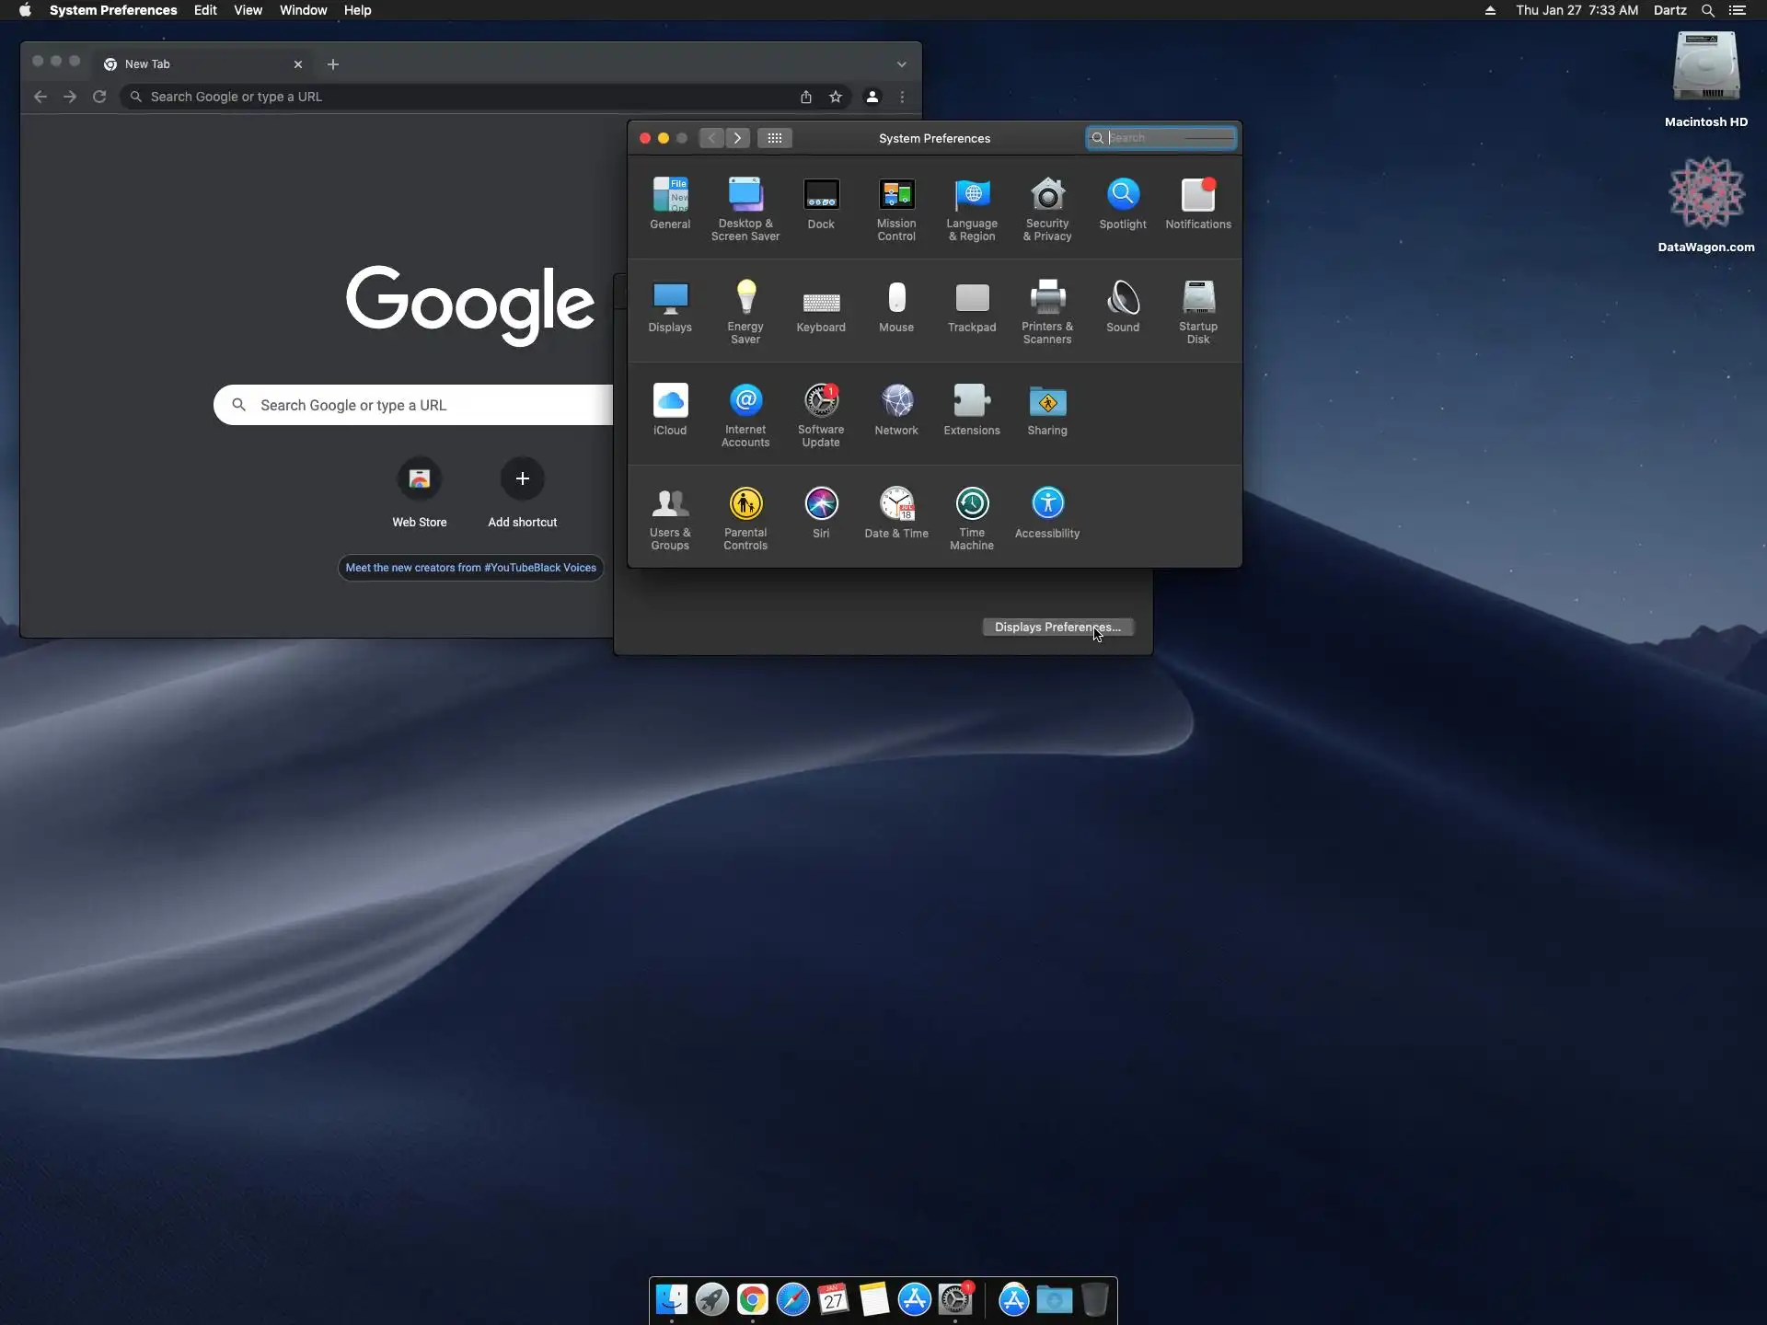The width and height of the screenshot is (1767, 1325).
Task: Click Displays Preferences... button
Action: coord(1057,627)
